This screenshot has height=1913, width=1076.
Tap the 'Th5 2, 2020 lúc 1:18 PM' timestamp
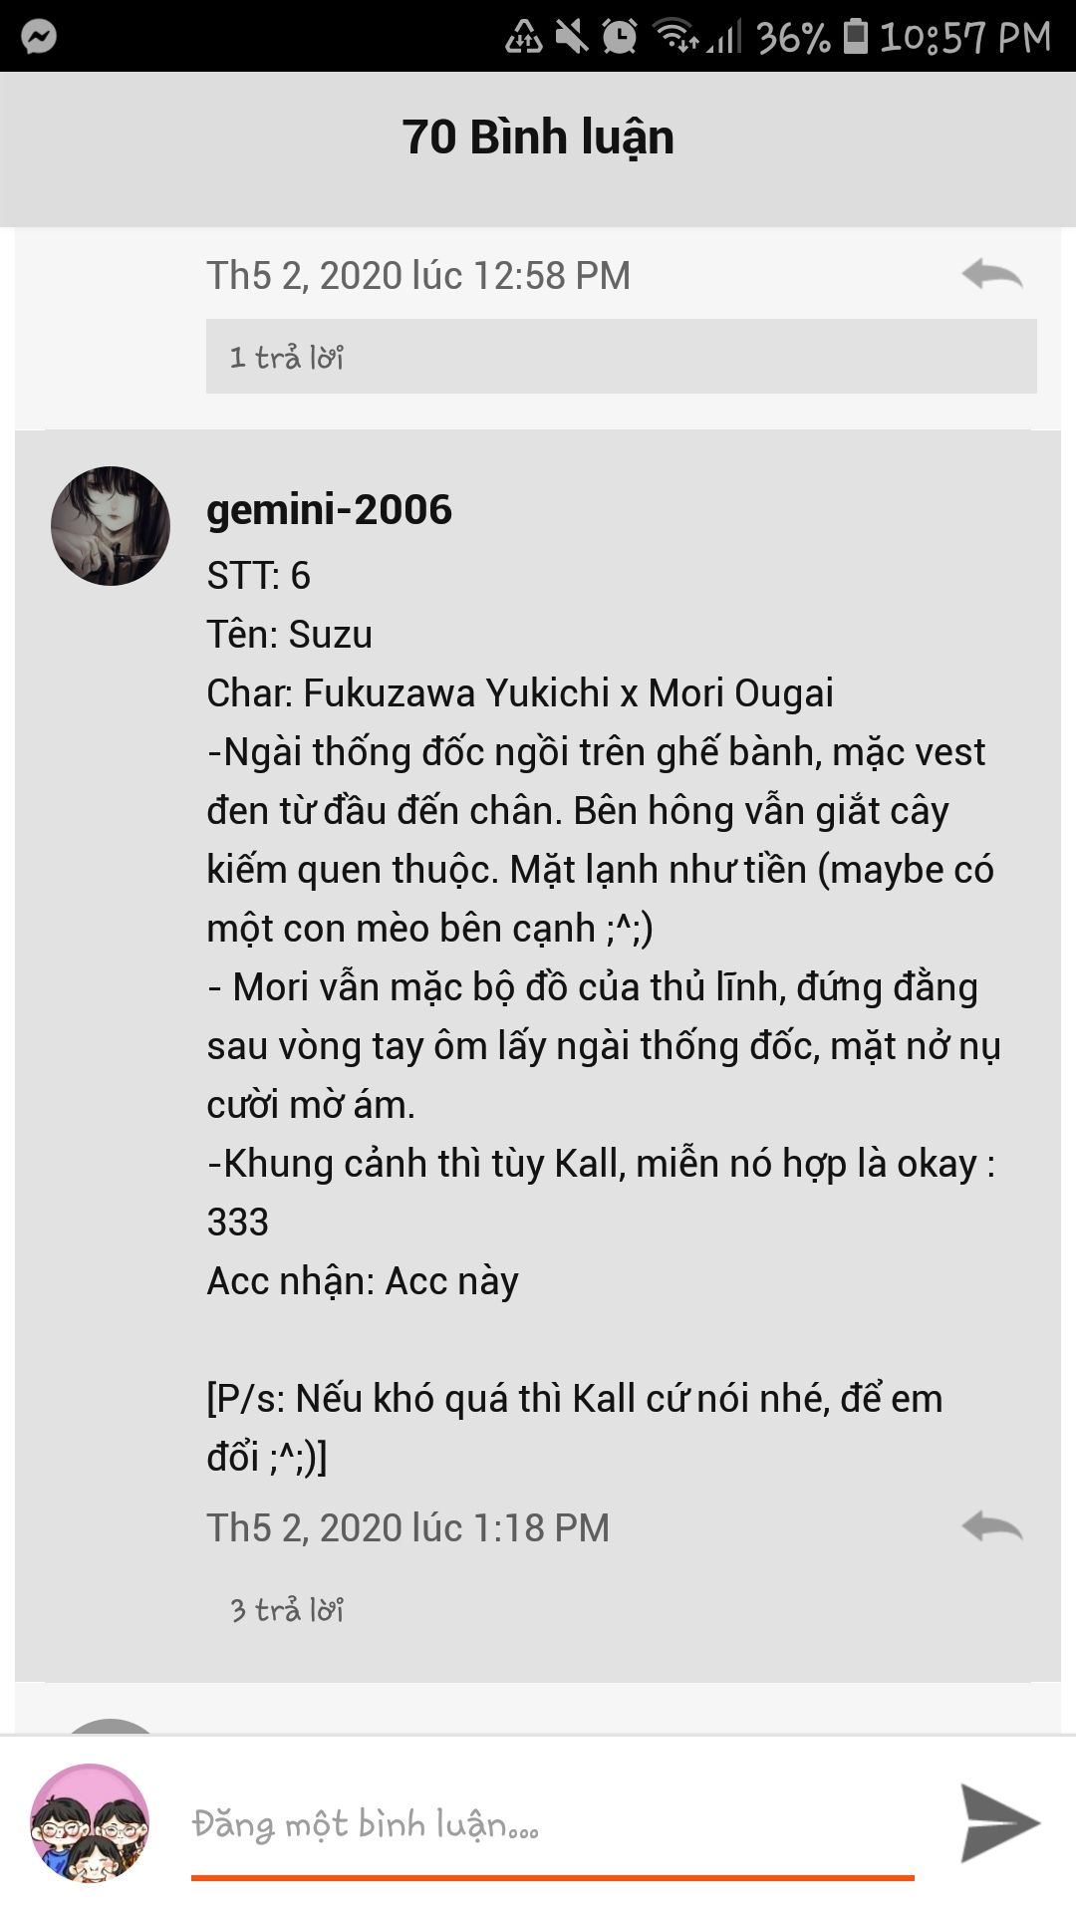point(407,1527)
